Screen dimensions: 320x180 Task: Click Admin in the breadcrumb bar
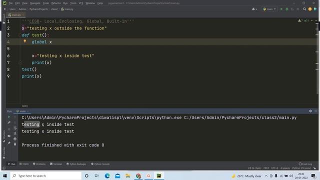[22, 9]
